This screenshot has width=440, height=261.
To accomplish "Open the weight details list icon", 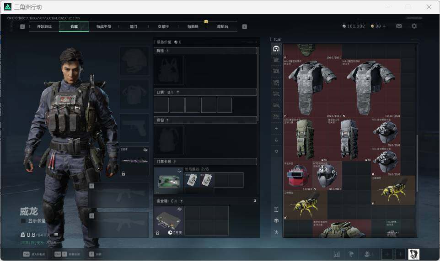I will [56, 235].
